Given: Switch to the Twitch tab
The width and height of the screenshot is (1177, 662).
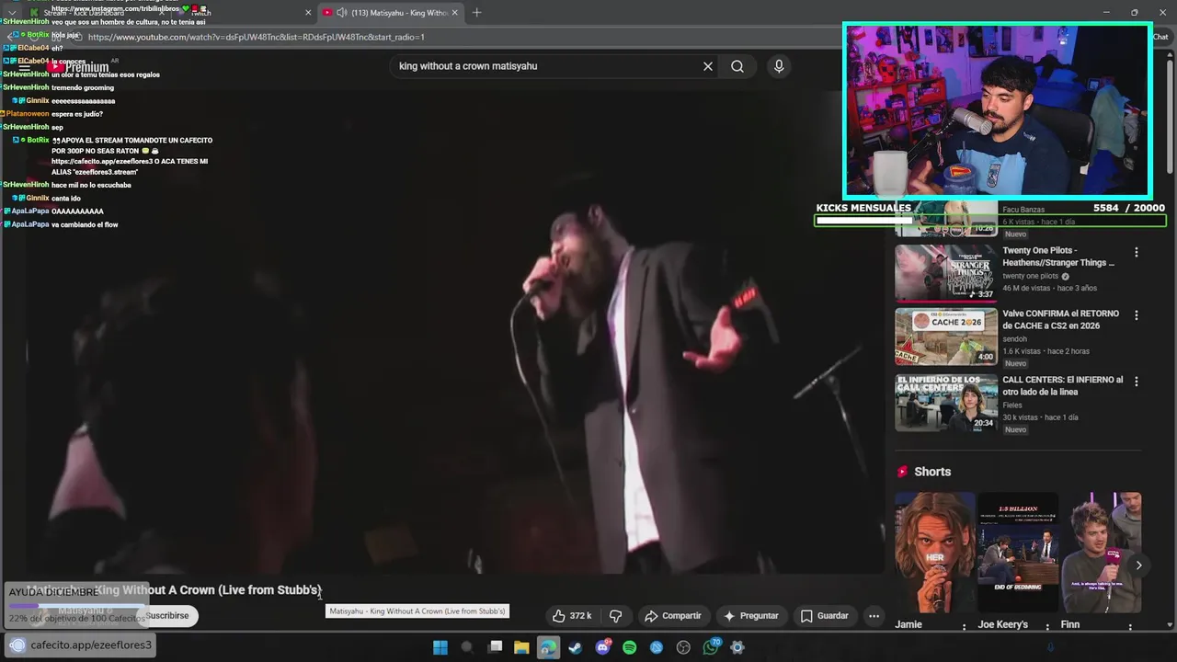Looking at the screenshot, I should [x=244, y=13].
